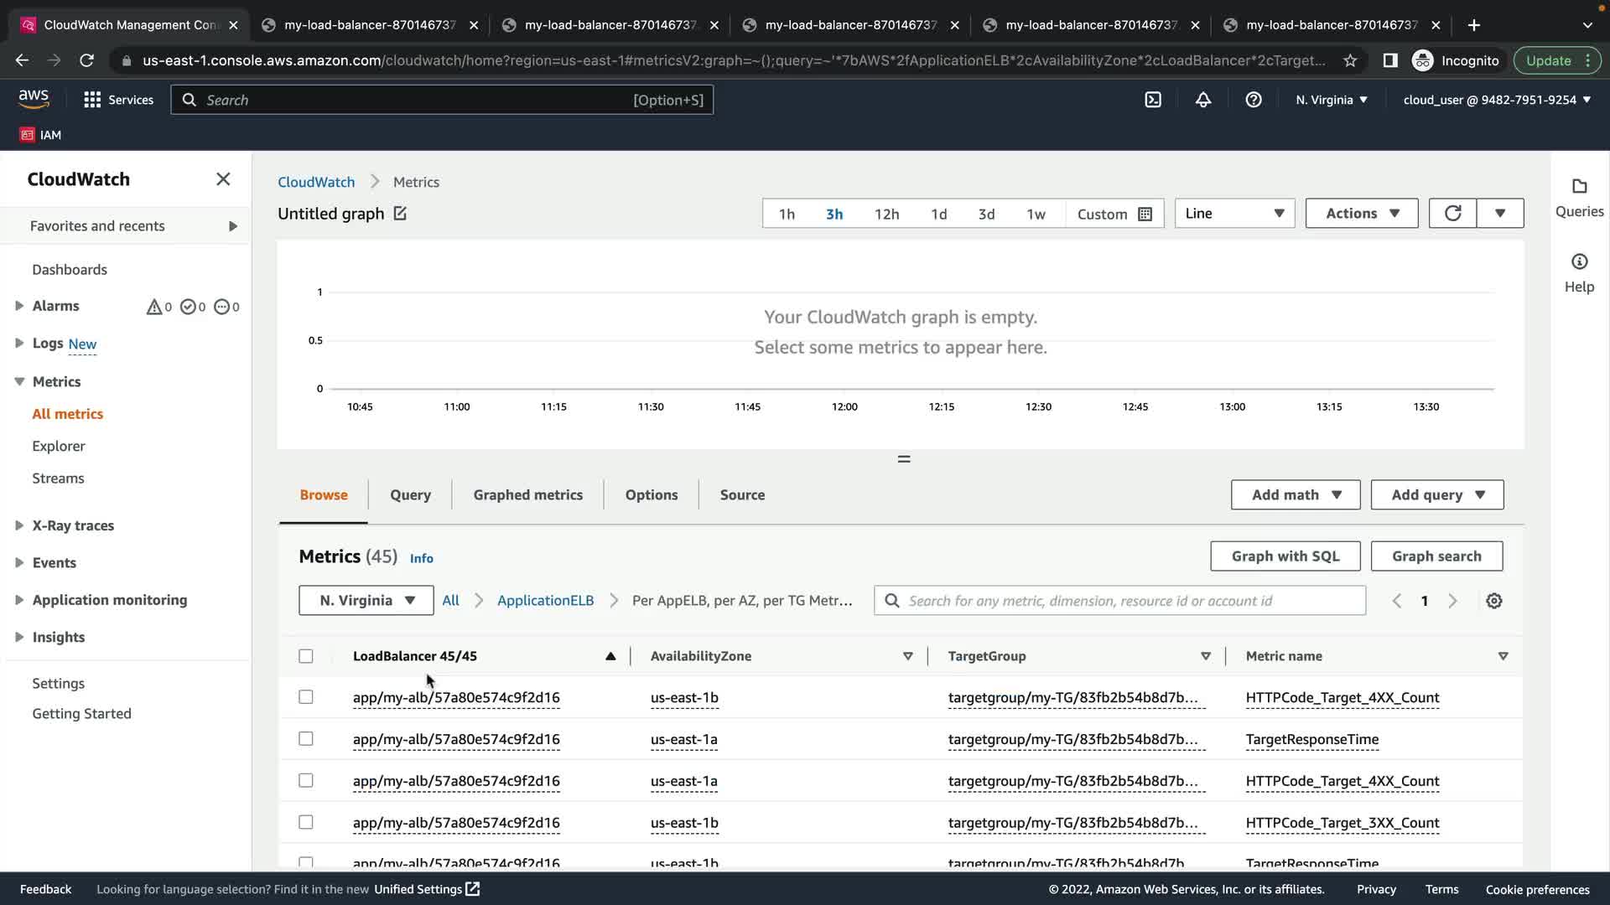This screenshot has width=1610, height=905.
Task: Check the TargetResponseTime us-east-1a row
Action: point(306,739)
